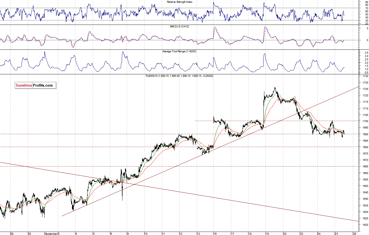Click the 26 date axis label
This screenshot has height=235, width=369.
pos(354,233)
